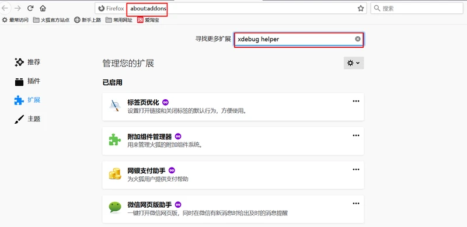Open more options for 网银支付助手

pos(356,169)
